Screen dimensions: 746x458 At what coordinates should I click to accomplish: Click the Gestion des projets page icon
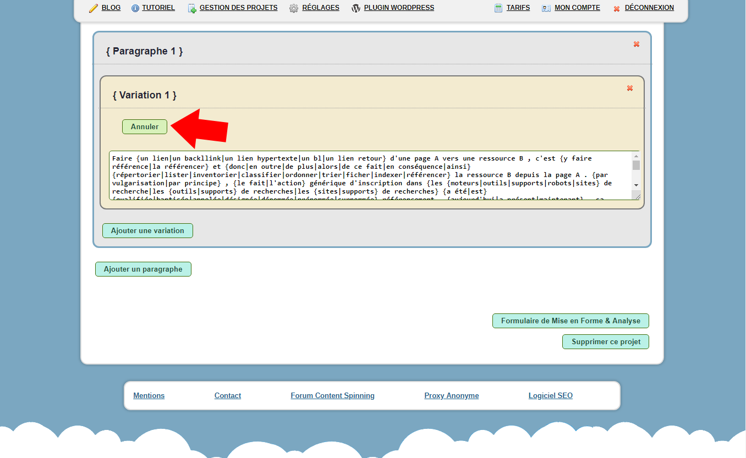click(x=192, y=8)
